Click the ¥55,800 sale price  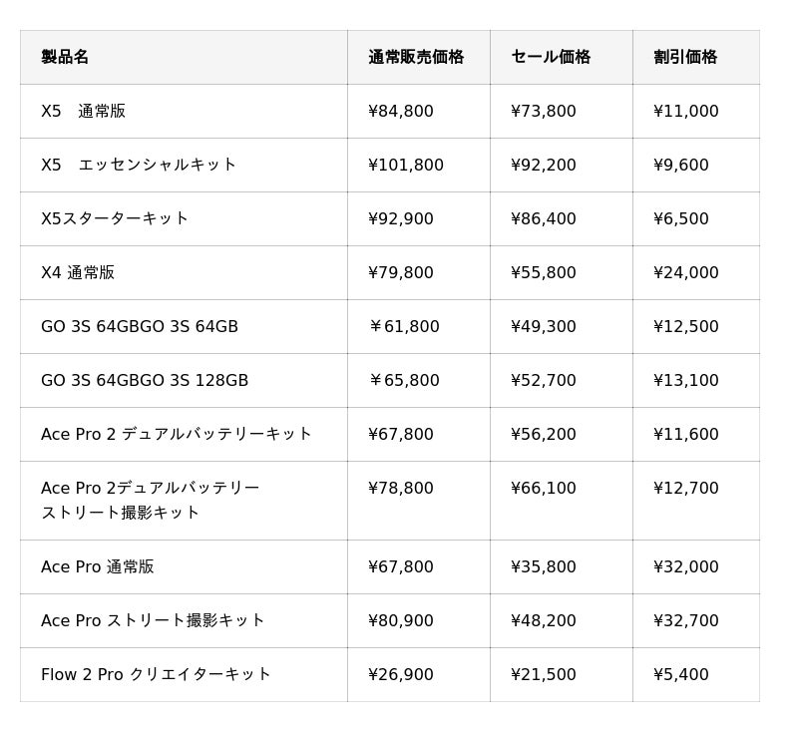544,273
